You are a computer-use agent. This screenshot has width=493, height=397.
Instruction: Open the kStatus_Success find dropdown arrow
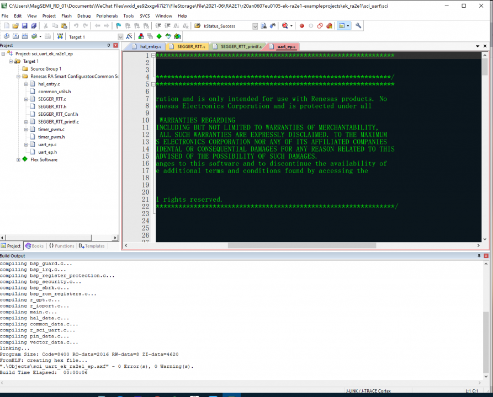255,26
